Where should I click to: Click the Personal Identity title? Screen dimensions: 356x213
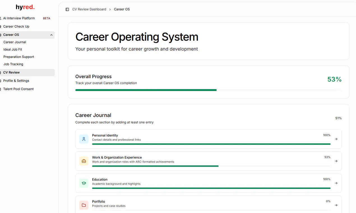pos(105,135)
